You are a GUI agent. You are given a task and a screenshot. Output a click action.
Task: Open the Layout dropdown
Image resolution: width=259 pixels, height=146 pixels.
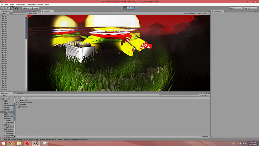(x=251, y=8)
